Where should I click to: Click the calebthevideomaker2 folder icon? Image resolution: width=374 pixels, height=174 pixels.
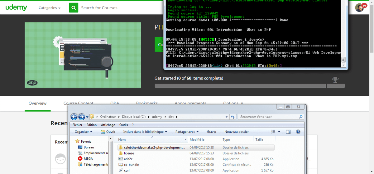click(121, 147)
